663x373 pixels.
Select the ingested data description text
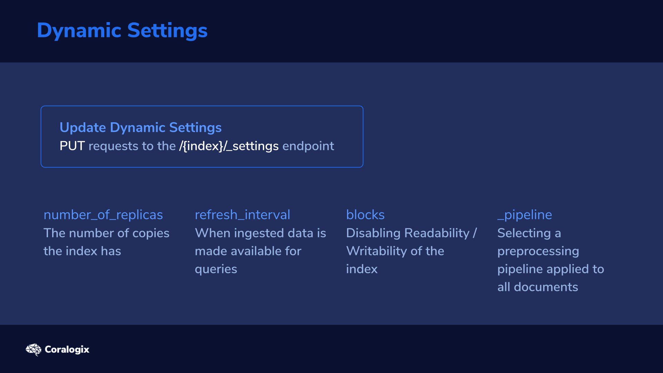(x=260, y=251)
